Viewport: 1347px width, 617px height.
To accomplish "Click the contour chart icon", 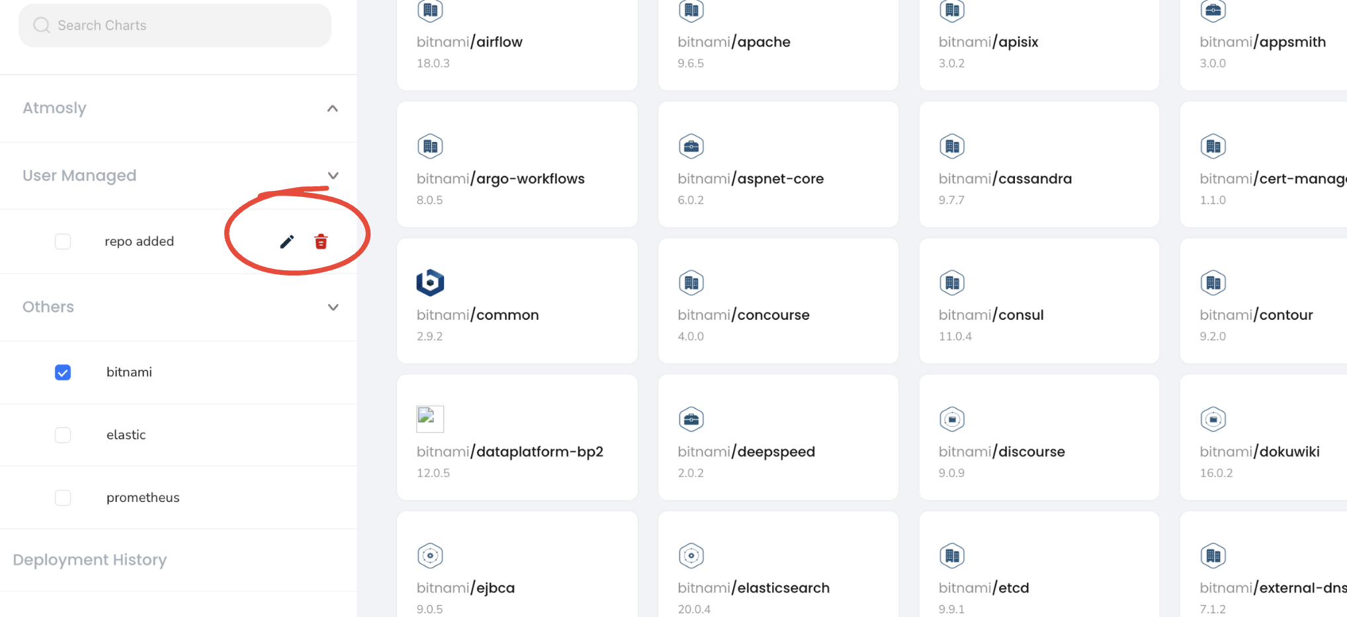I will 1213,283.
